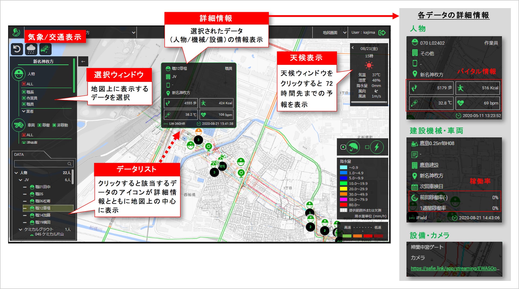The image size is (519, 289).
Task: Toggle the checkbox beside the lightning icon
Action: point(367,147)
